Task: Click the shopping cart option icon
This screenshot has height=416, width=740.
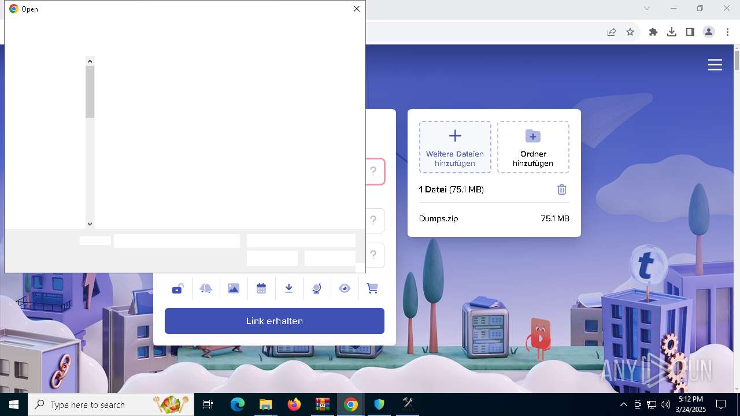Action: click(x=372, y=288)
